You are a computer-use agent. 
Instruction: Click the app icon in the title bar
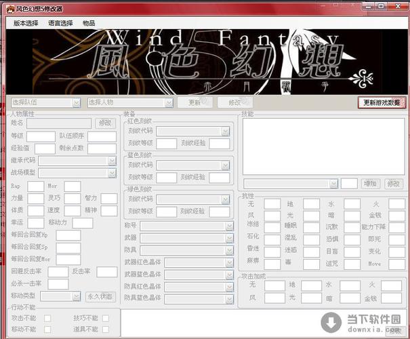click(9, 8)
